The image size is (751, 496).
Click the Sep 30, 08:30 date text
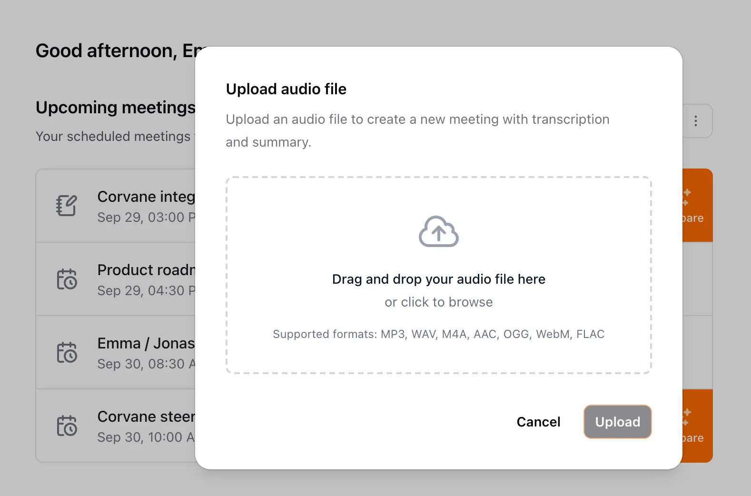[146, 364]
